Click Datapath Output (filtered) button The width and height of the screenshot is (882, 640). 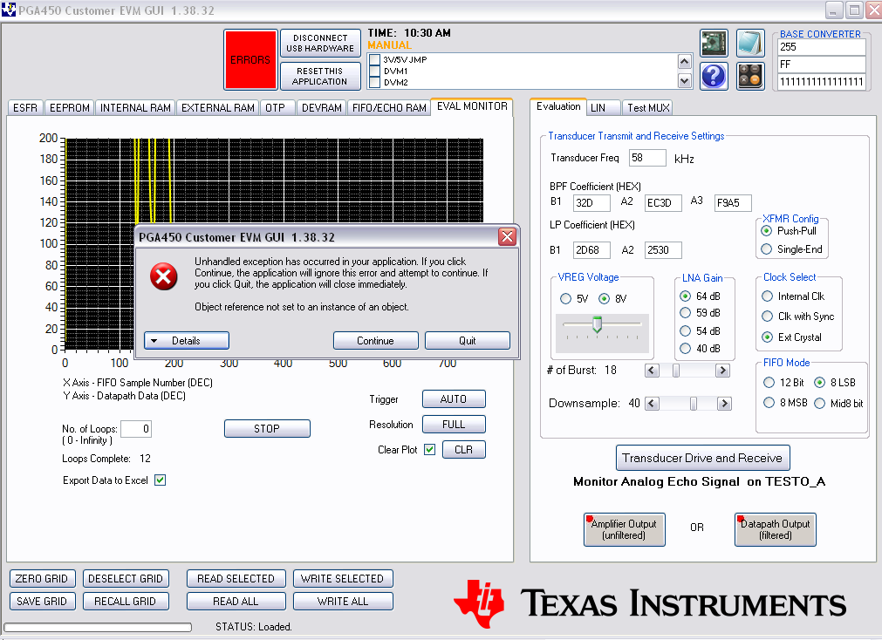[775, 529]
